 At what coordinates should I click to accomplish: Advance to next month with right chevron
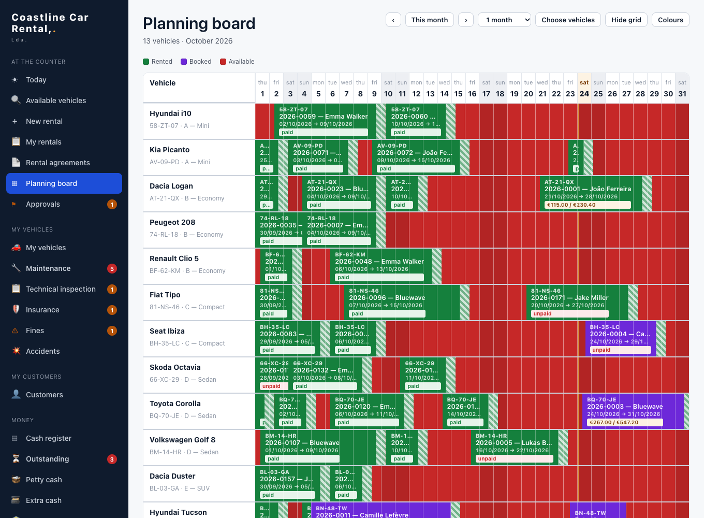pyautogui.click(x=466, y=20)
